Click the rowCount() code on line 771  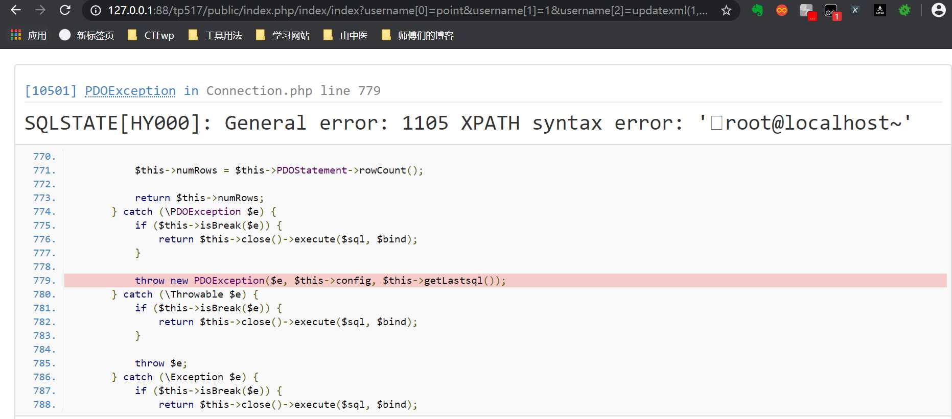pos(391,170)
